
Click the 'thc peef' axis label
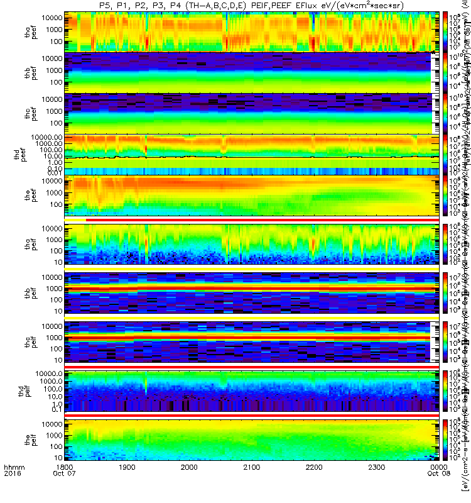point(31,114)
